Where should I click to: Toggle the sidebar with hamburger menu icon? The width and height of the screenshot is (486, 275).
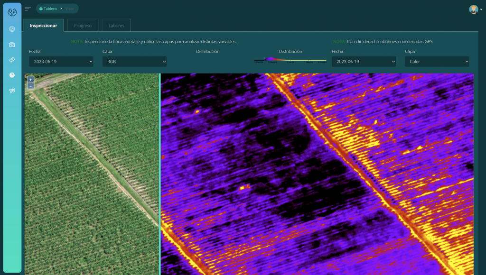28,9
